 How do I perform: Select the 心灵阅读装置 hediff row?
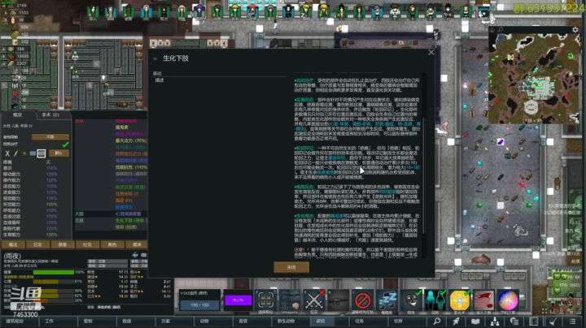pyautogui.click(x=111, y=214)
